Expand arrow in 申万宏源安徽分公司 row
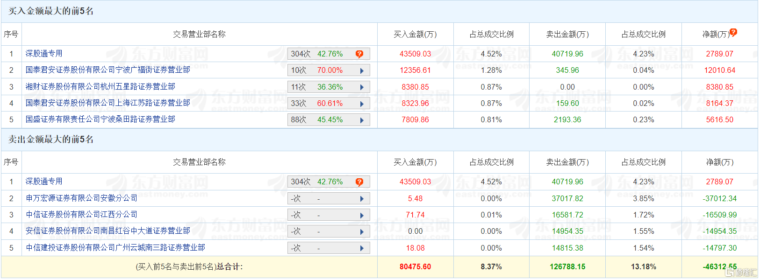 [362, 199]
